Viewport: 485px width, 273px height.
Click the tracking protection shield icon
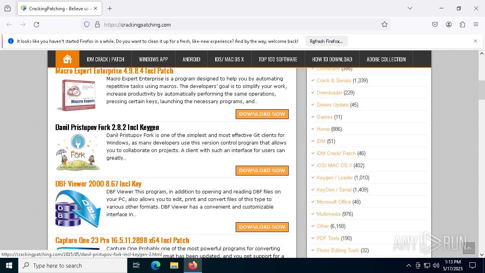pos(87,25)
